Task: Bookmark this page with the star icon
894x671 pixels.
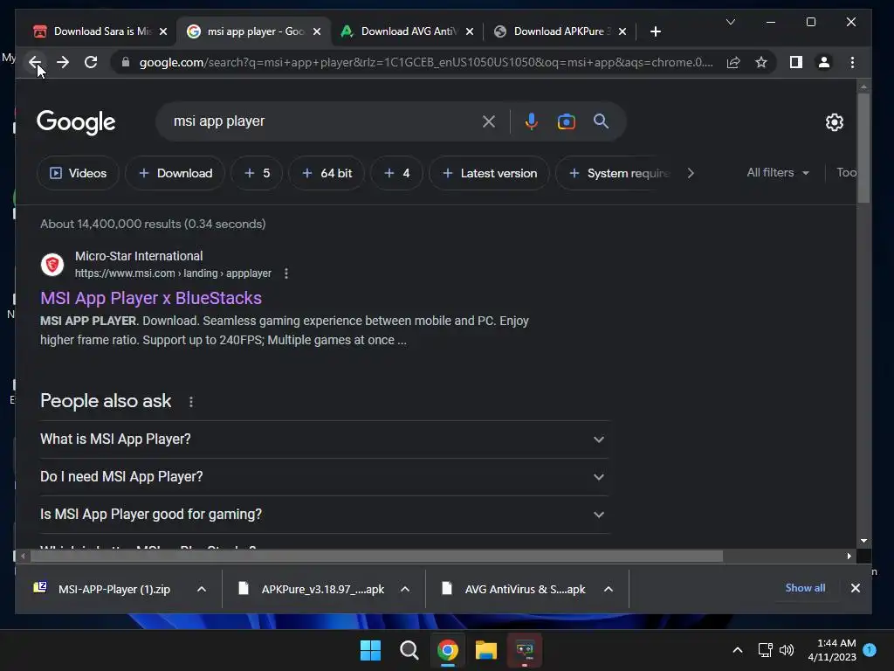Action: tap(761, 62)
